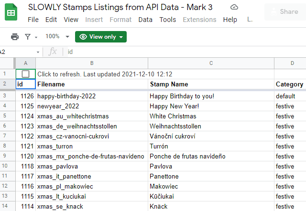This screenshot has width=306, height=211.
Task: Select the 'Category' header cell
Action: 290,84
